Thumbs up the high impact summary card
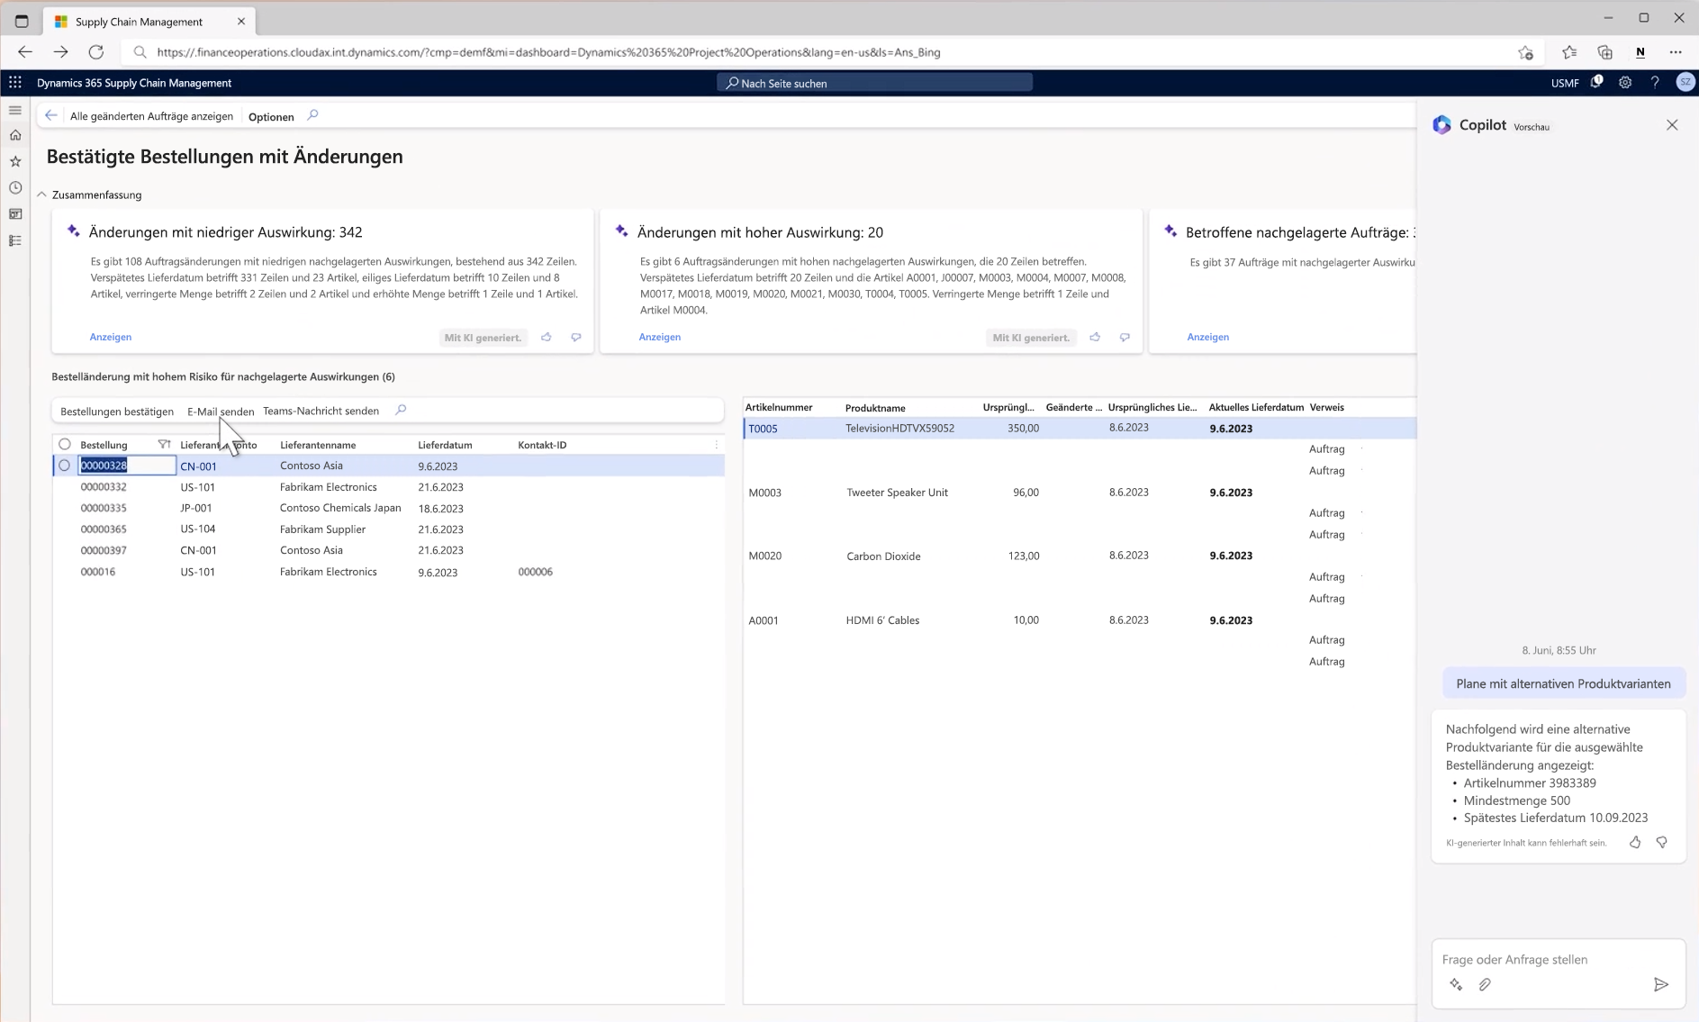This screenshot has width=1699, height=1022. (1095, 337)
